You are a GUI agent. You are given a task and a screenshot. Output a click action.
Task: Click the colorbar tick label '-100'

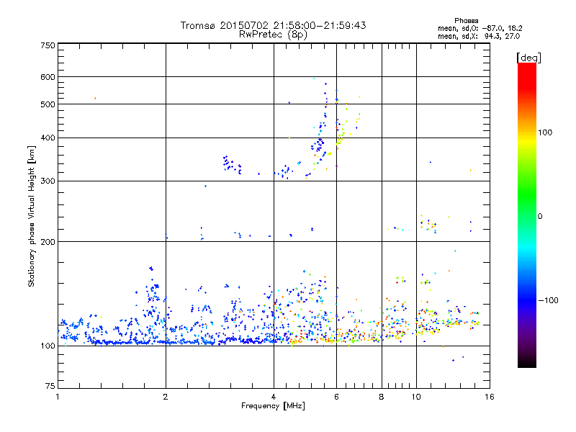[x=548, y=300]
